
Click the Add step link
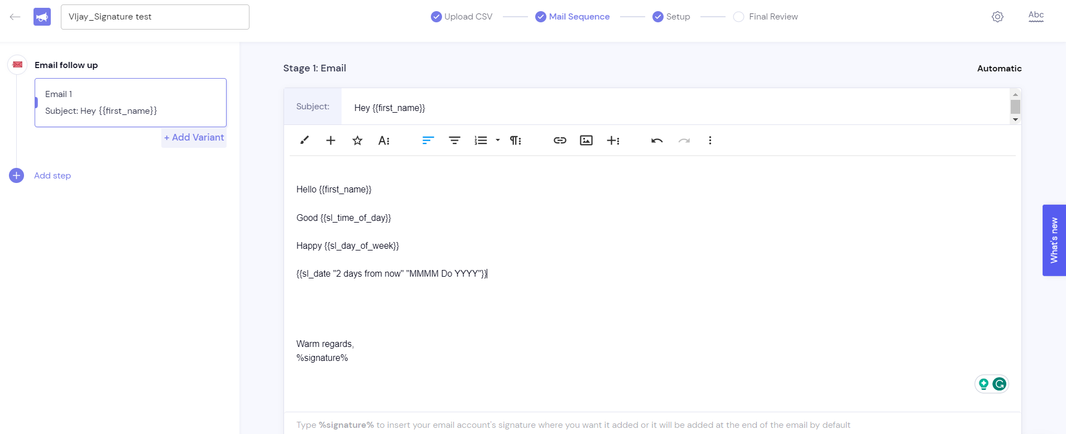pos(52,176)
